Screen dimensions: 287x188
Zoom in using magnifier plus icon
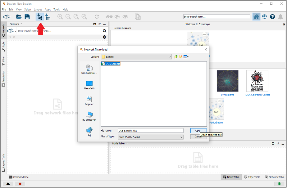tap(60, 17)
